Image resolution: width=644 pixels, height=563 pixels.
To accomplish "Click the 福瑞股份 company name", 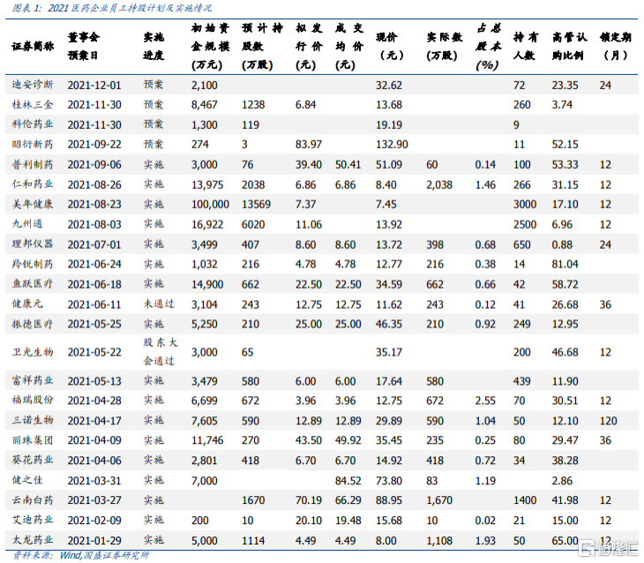I will point(33,401).
